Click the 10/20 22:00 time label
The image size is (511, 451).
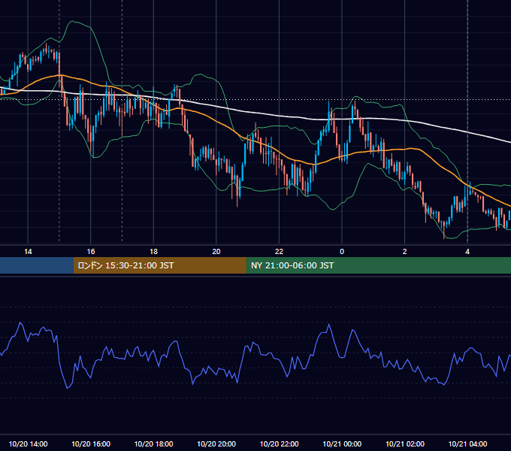[279, 443]
